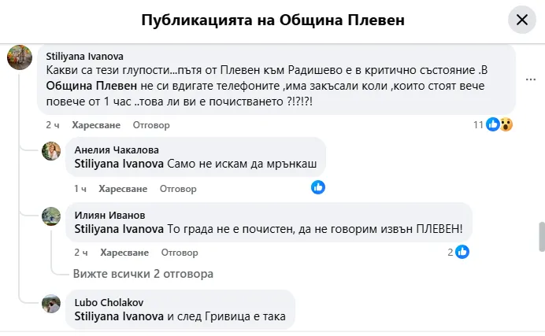
Task: Open Stiliyana Ivanova's profile picture
Action: point(20,57)
